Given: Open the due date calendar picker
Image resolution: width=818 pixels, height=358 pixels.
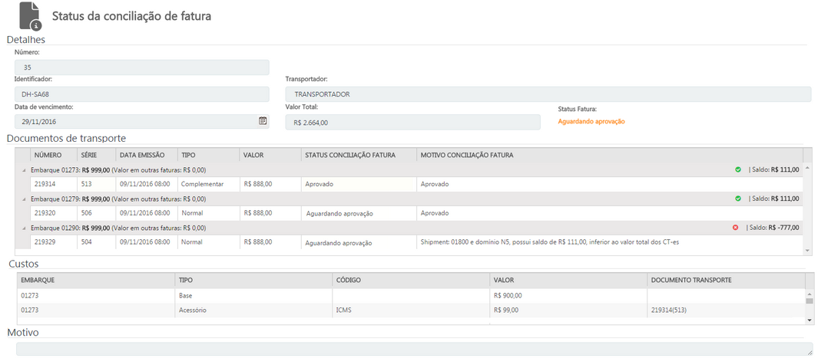Looking at the screenshot, I should [x=263, y=120].
